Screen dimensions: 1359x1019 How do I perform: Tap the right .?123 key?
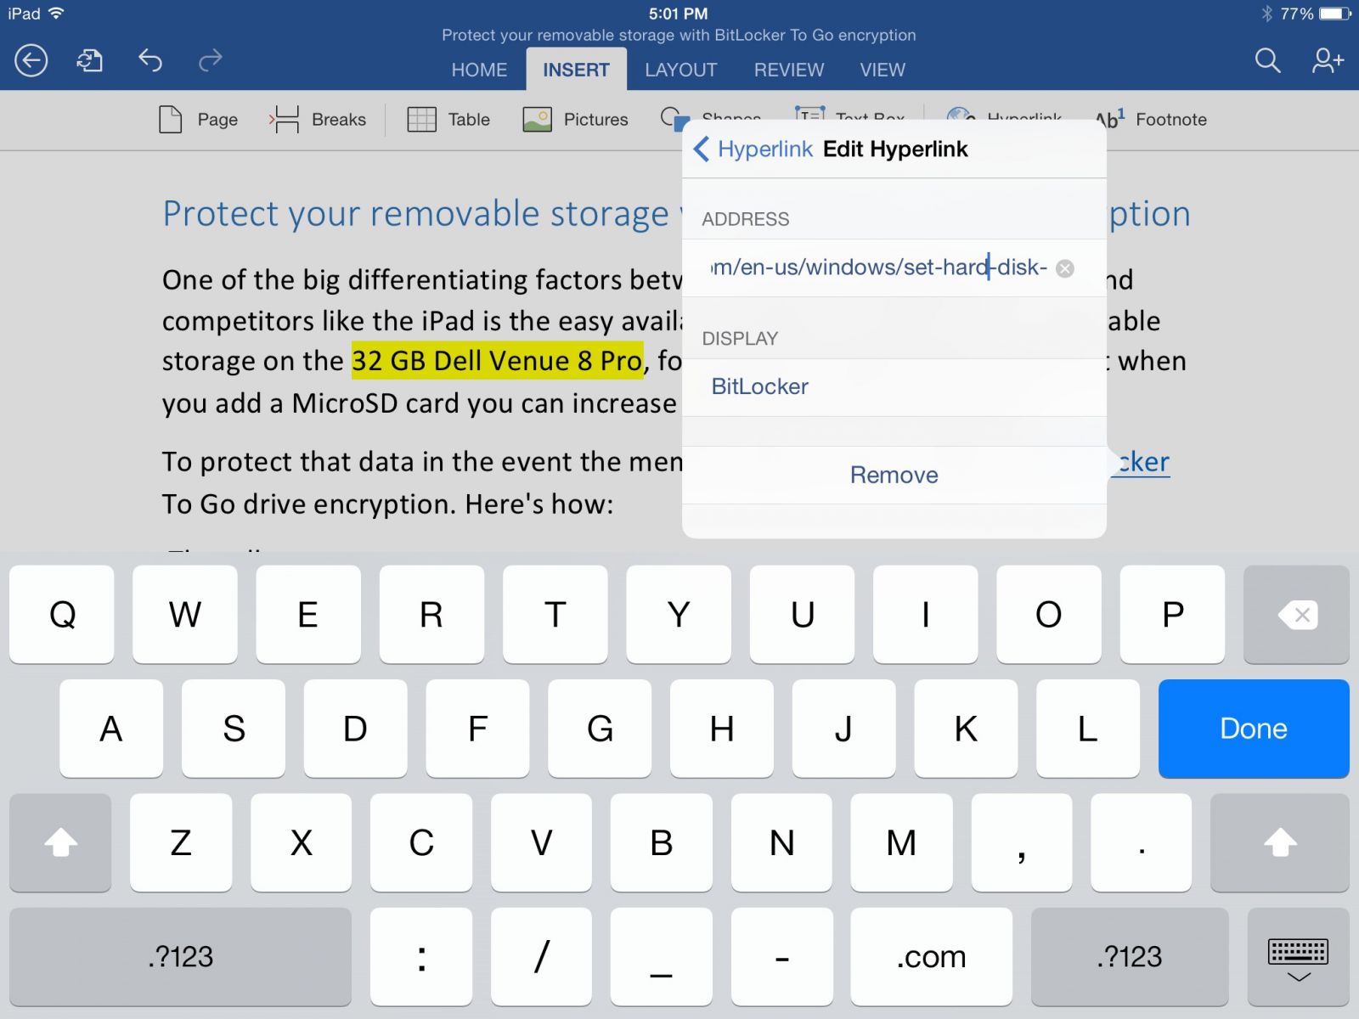(1129, 957)
